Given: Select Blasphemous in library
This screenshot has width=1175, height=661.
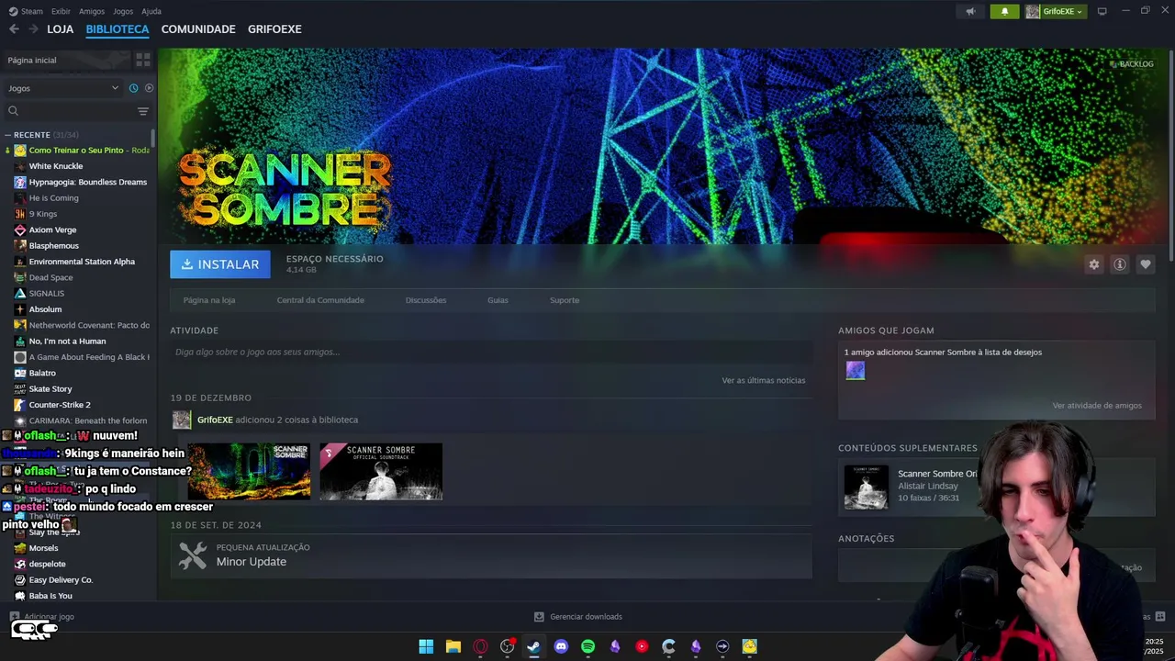Looking at the screenshot, I should tap(54, 246).
